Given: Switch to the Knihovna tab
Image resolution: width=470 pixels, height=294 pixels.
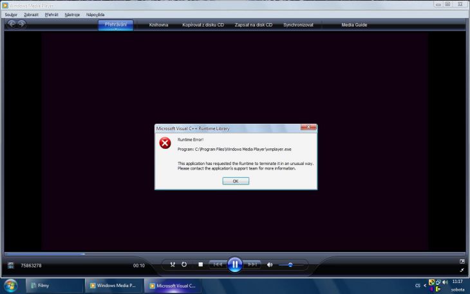Looking at the screenshot, I should tap(158, 25).
